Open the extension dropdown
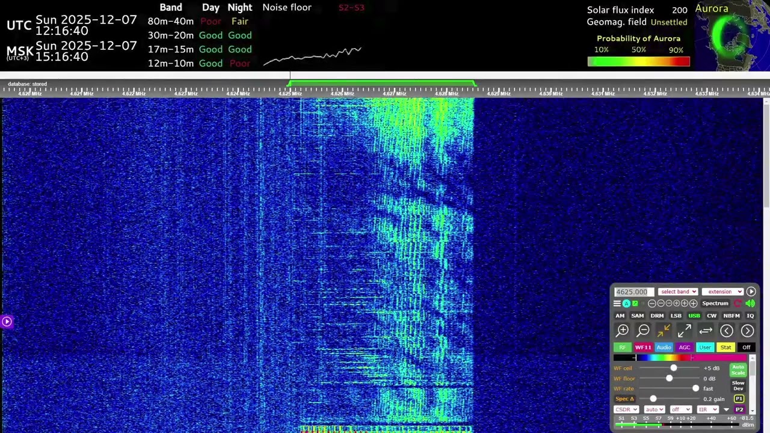This screenshot has height=433, width=770. coord(722,292)
